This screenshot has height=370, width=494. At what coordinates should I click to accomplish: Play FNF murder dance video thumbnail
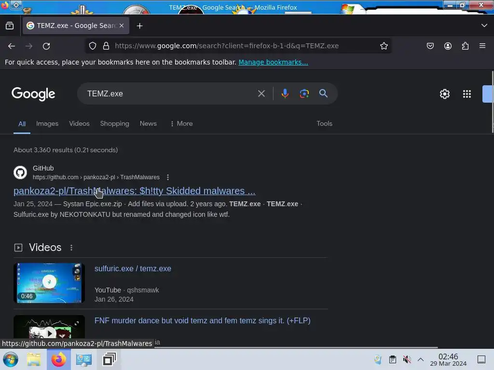[49, 327]
